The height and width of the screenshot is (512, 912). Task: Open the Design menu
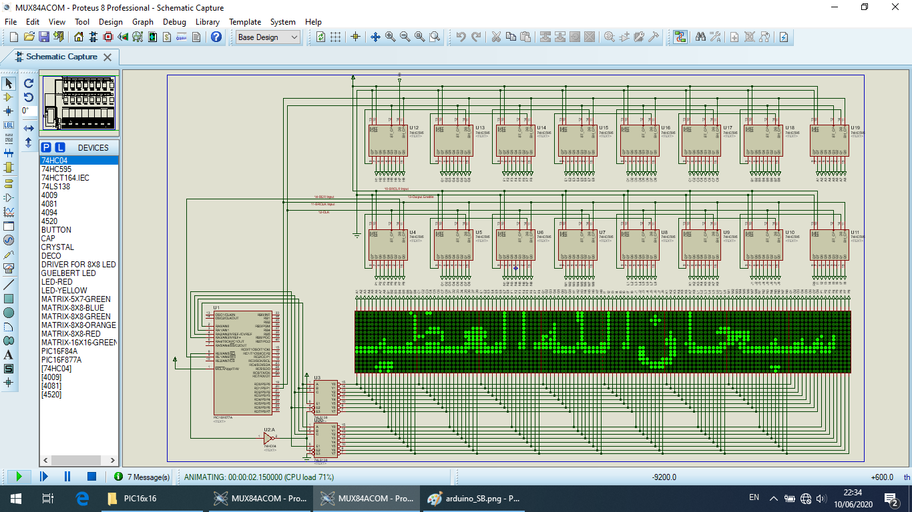pyautogui.click(x=111, y=21)
